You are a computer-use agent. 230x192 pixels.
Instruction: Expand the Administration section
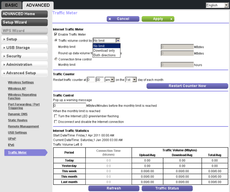pos(24,64)
